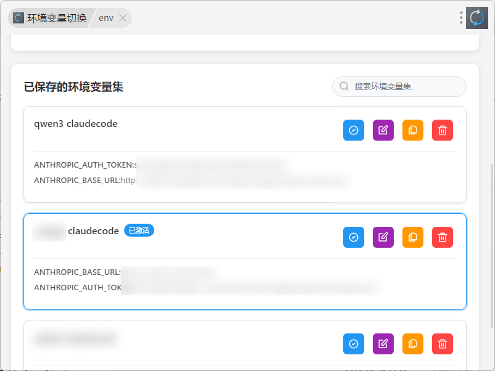
Task: Delete the qwen3 claudecode variable set
Action: coord(443,130)
